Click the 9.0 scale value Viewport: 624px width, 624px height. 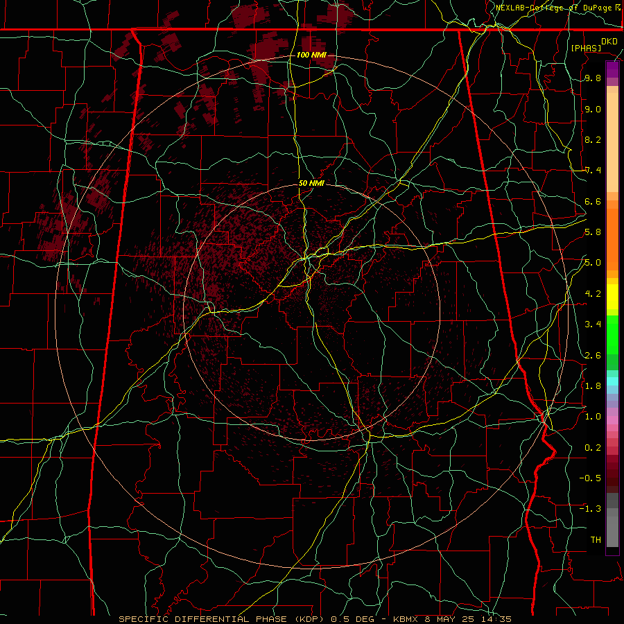[593, 109]
